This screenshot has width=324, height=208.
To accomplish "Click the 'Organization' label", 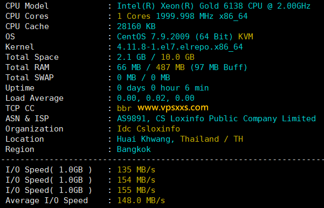I will coord(35,129).
